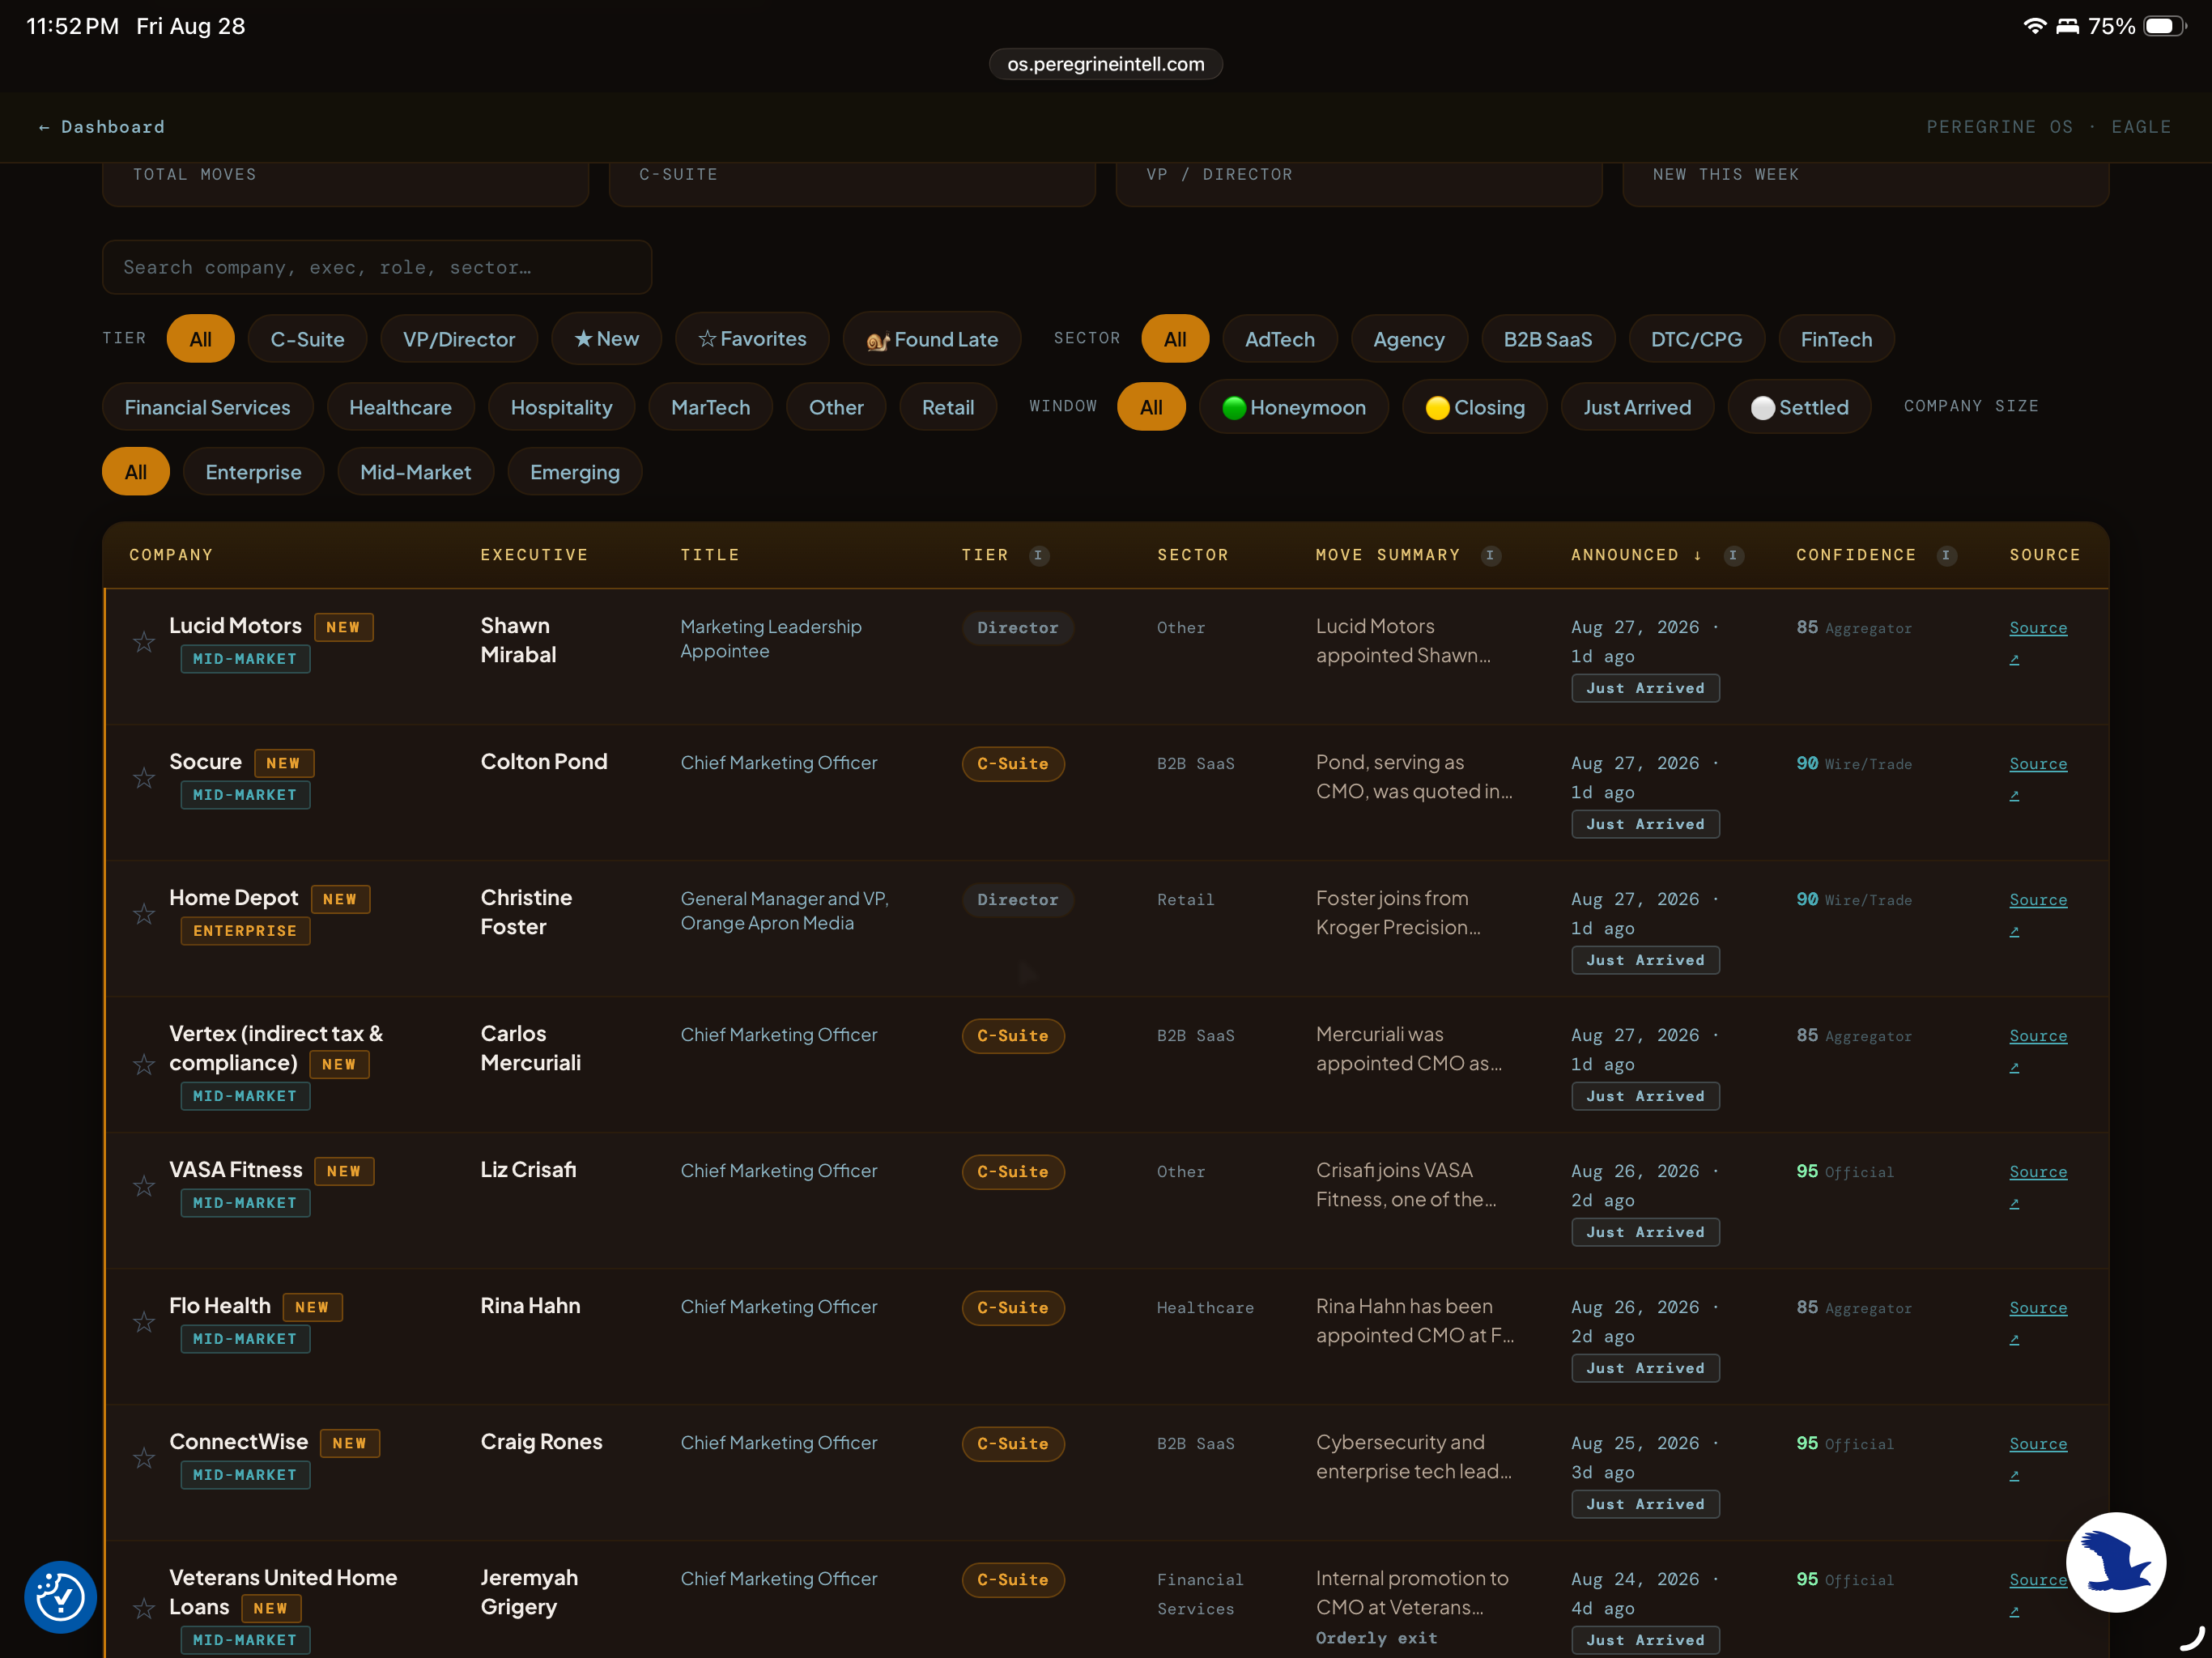Star the VASA Fitness row
The width and height of the screenshot is (2212, 1658).
pyautogui.click(x=144, y=1186)
